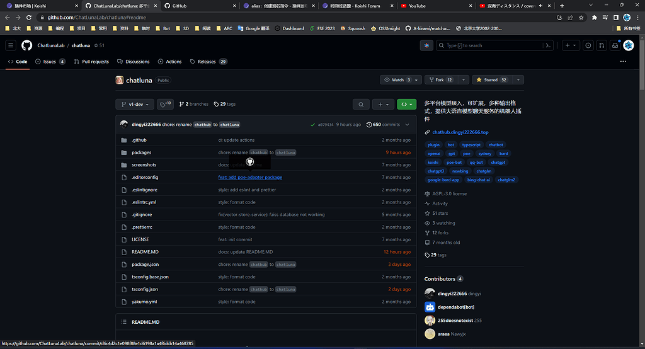Image resolution: width=645 pixels, height=349 pixels.
Task: Open the chathub.dingyi222666.top website link
Action: pos(460,132)
